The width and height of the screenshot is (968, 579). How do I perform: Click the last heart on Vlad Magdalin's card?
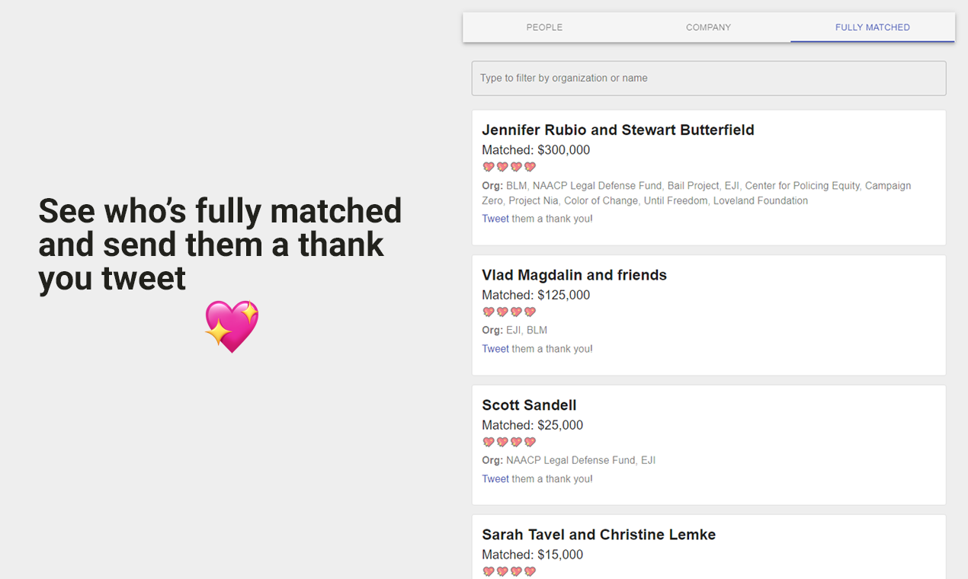(x=530, y=312)
